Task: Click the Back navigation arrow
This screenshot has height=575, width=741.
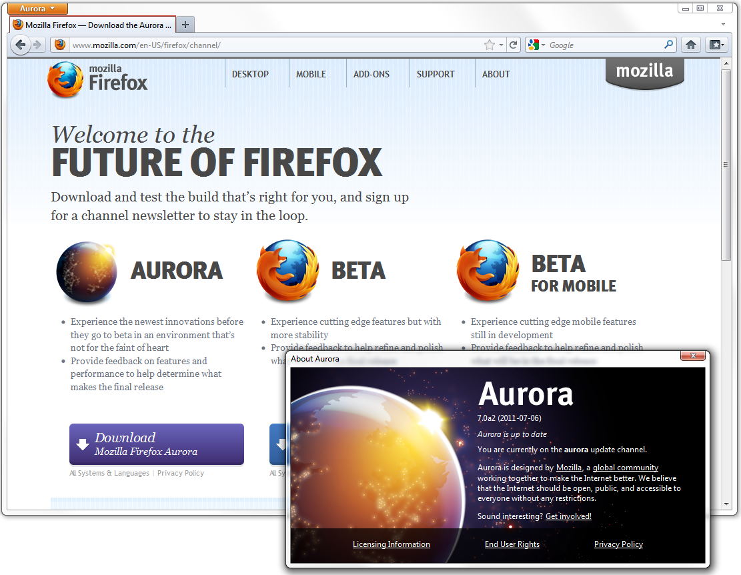Action: (x=21, y=44)
